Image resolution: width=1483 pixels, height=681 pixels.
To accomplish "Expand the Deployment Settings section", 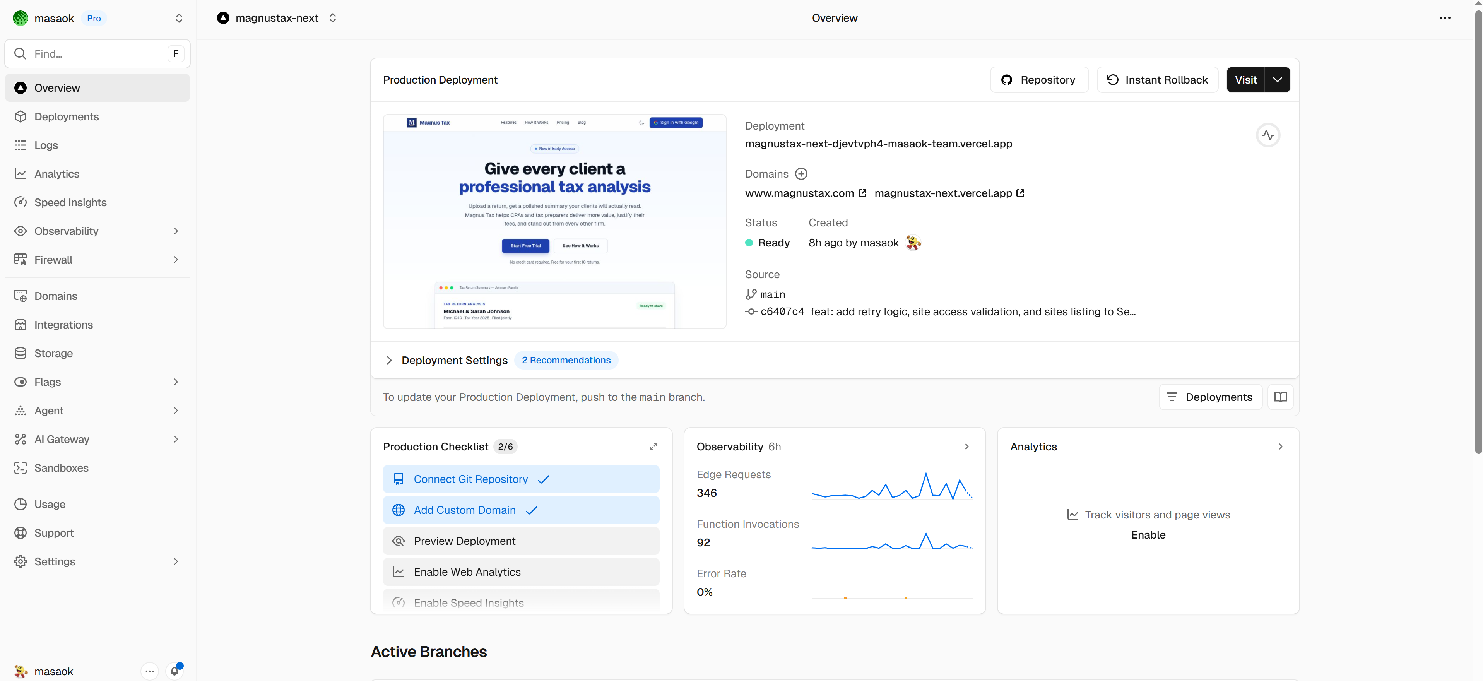I will (389, 360).
